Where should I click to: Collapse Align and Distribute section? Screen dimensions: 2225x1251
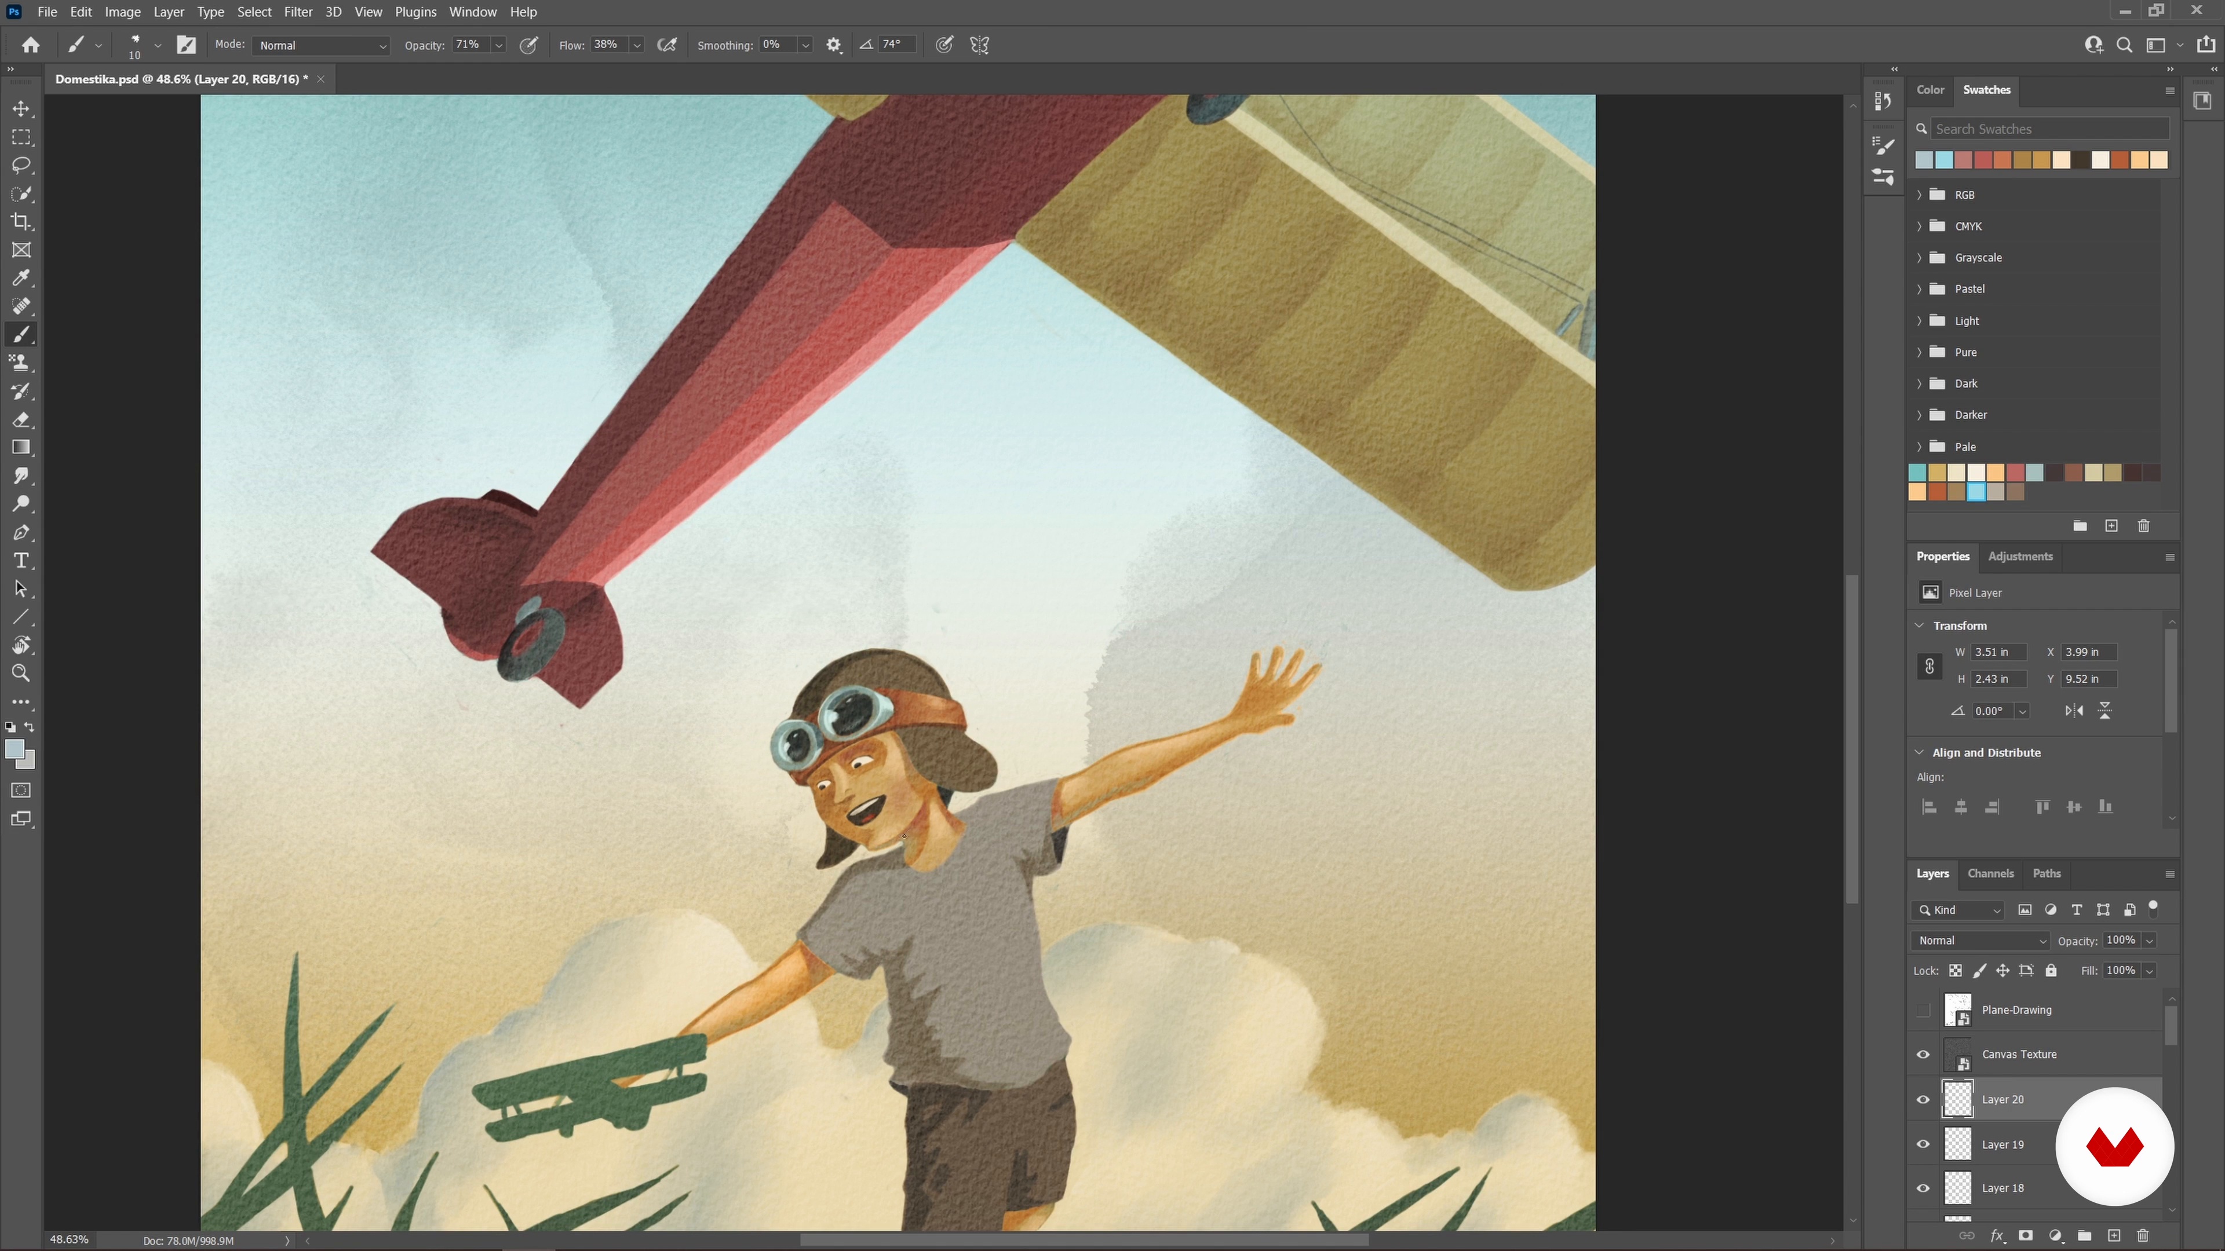1919,752
